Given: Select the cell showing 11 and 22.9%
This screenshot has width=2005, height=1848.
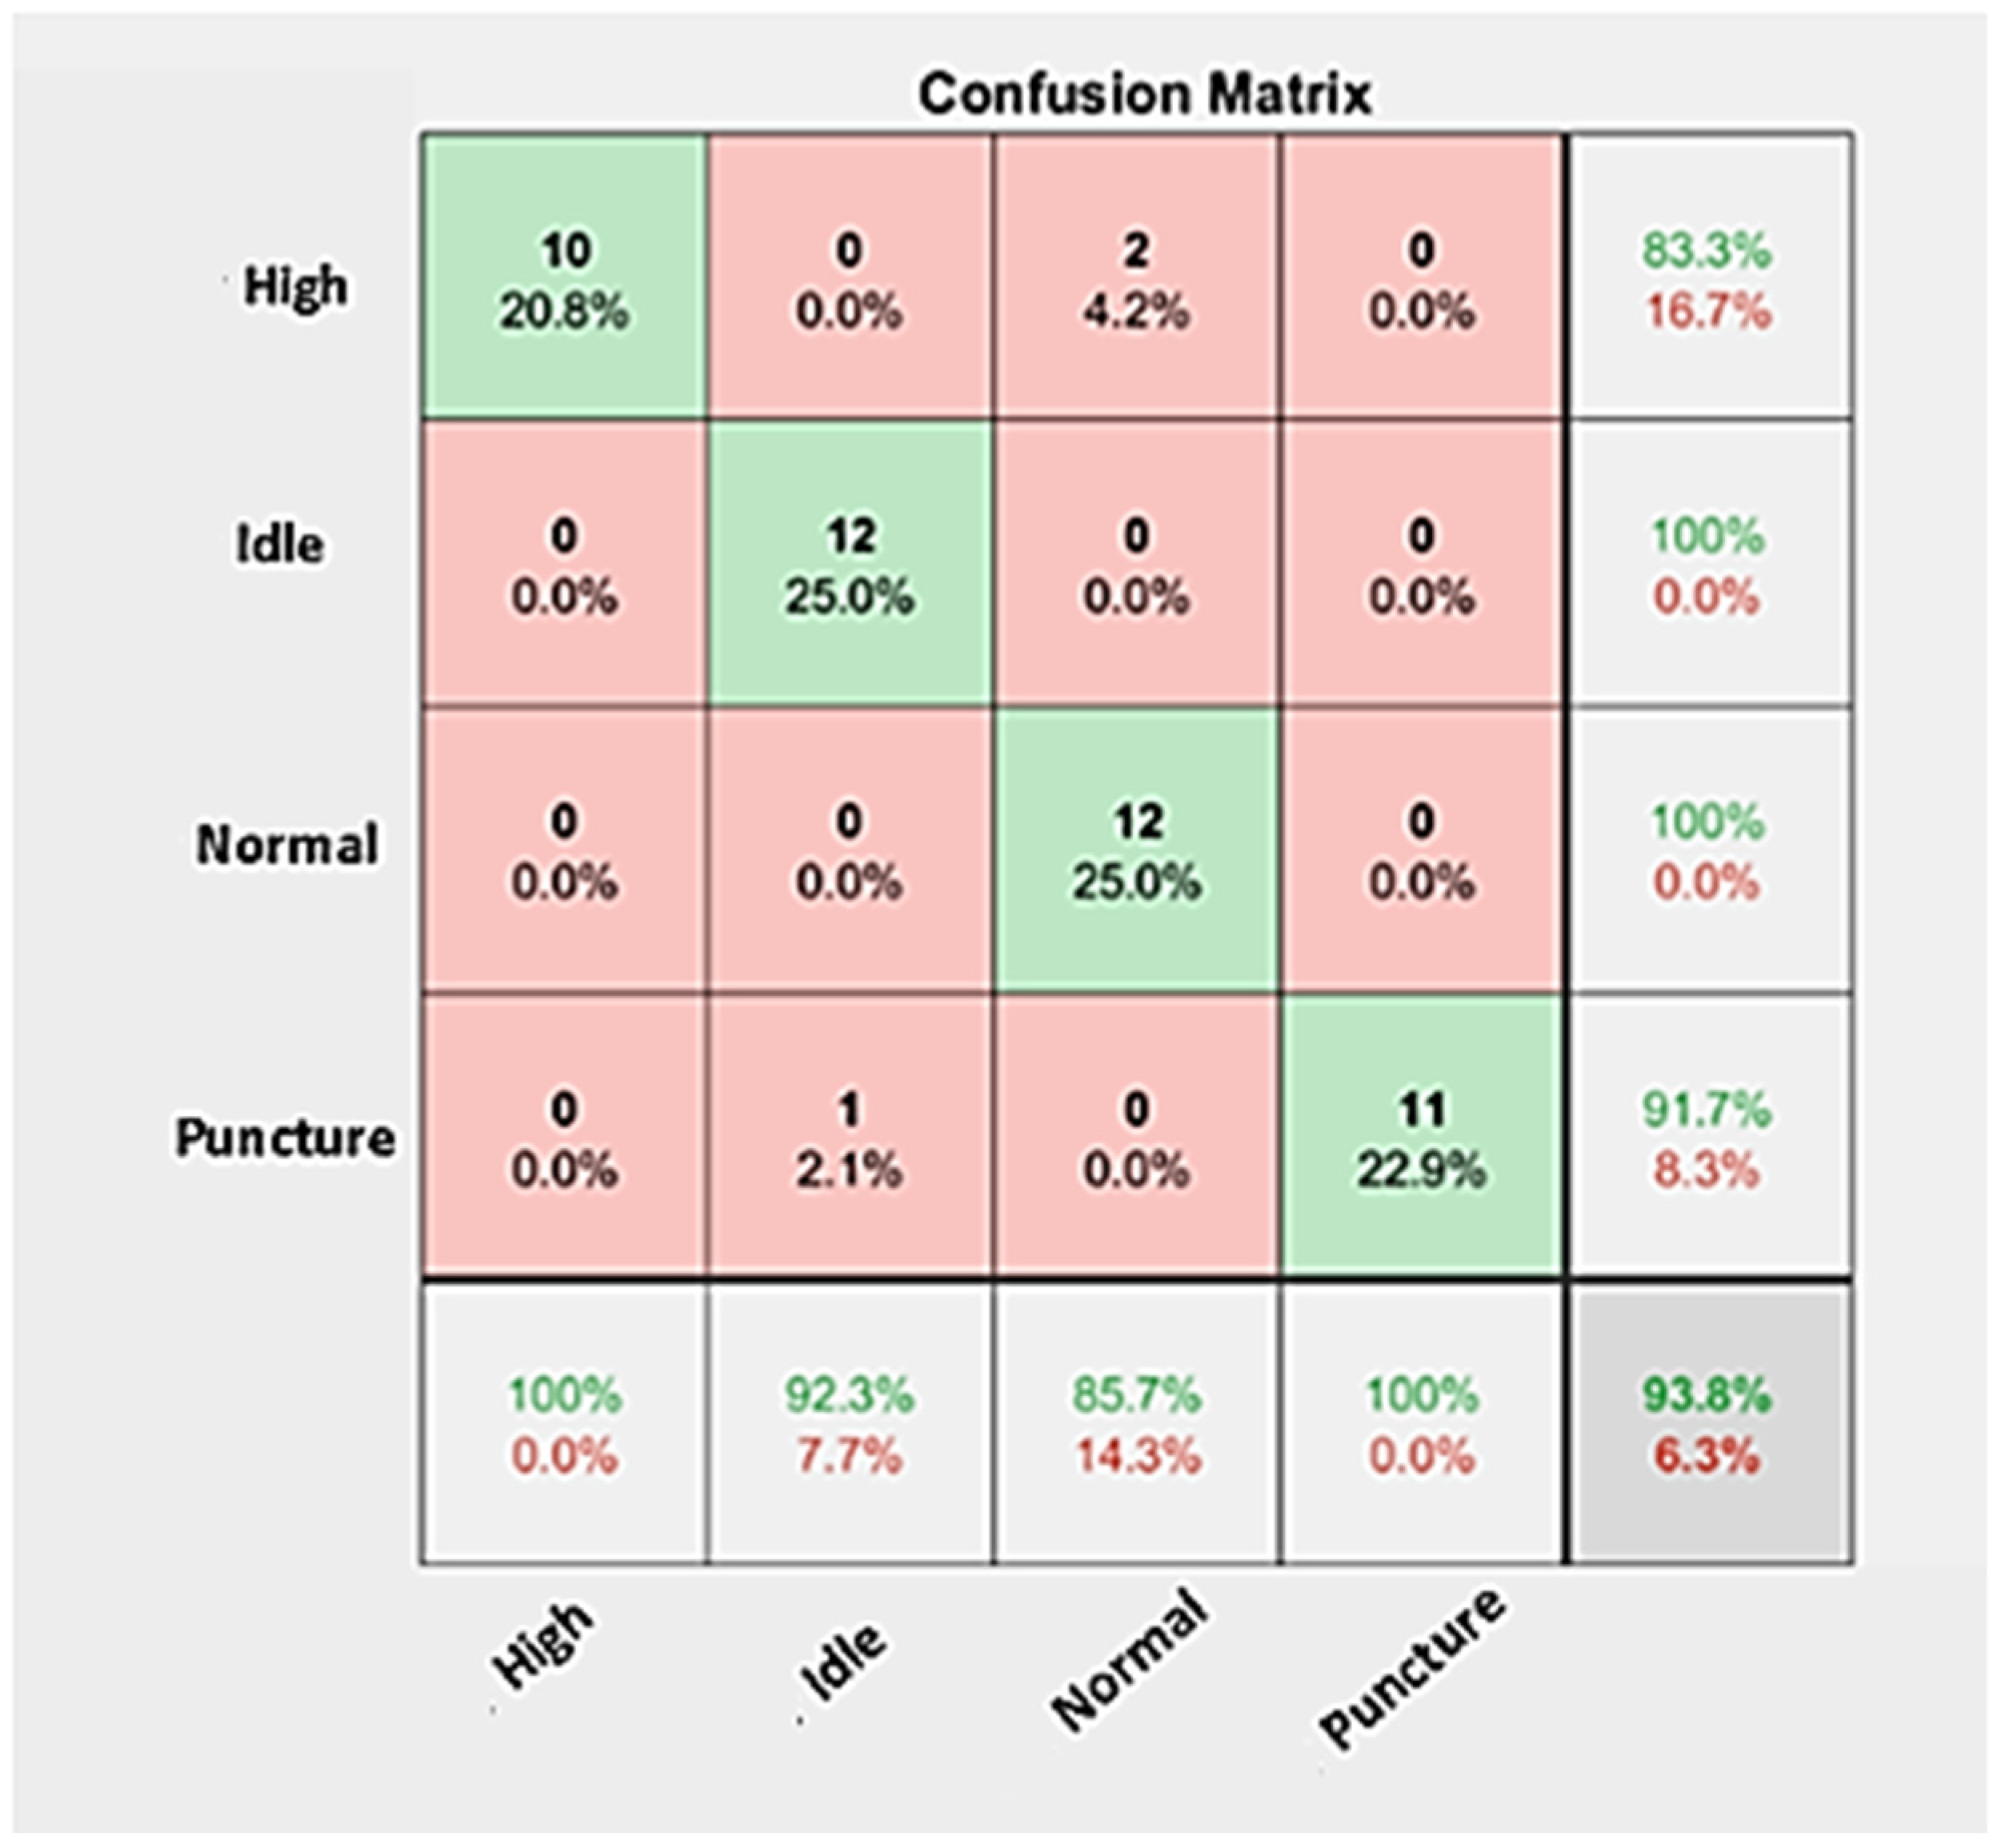Looking at the screenshot, I should [x=1421, y=1138].
